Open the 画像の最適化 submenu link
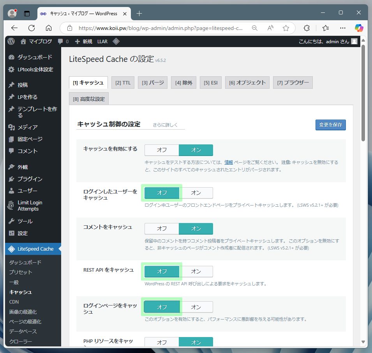 [x=23, y=312]
